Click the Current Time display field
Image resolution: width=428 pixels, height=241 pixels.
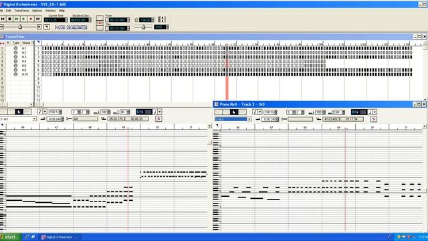tap(54, 20)
